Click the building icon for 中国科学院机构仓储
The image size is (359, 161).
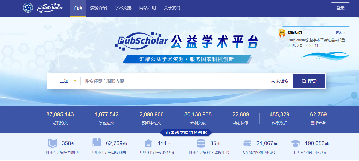point(148,143)
